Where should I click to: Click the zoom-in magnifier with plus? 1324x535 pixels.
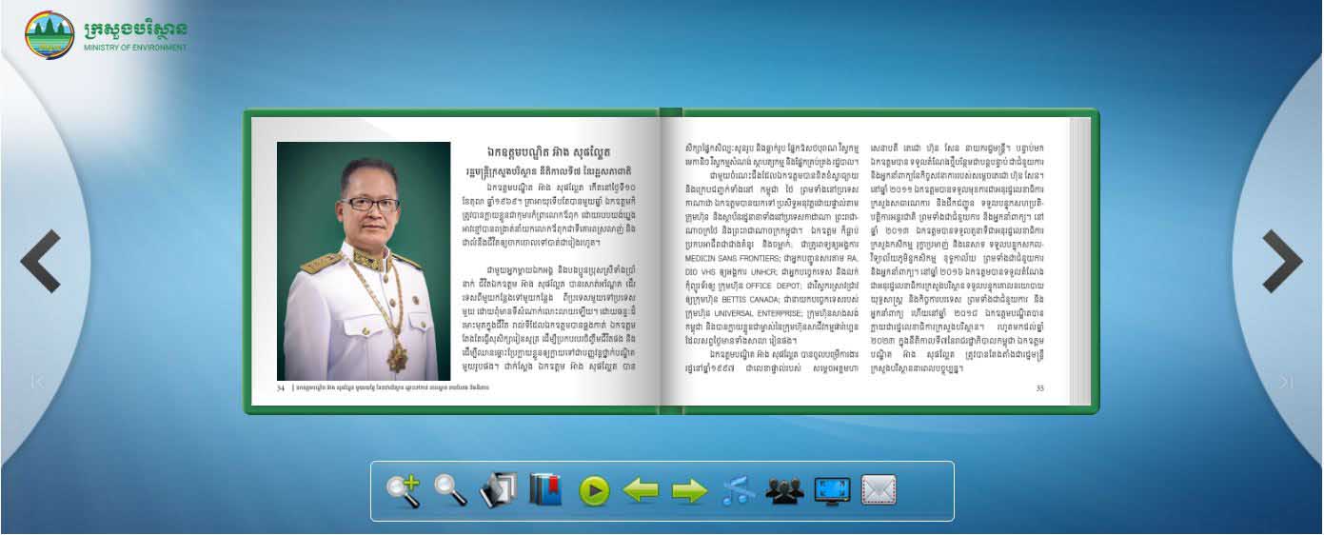(404, 490)
